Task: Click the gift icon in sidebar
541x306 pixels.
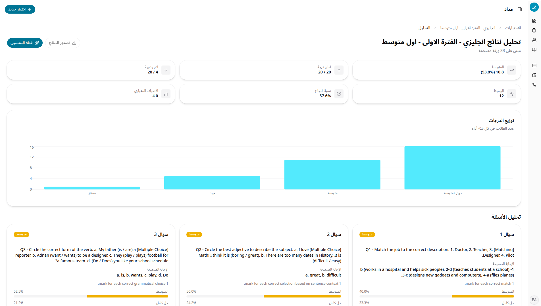Action: tap(534, 75)
